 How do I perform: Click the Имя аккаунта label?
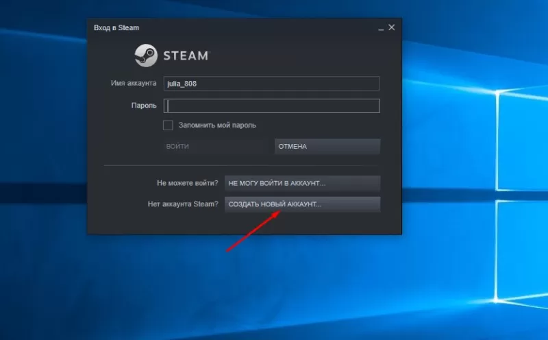[134, 83]
